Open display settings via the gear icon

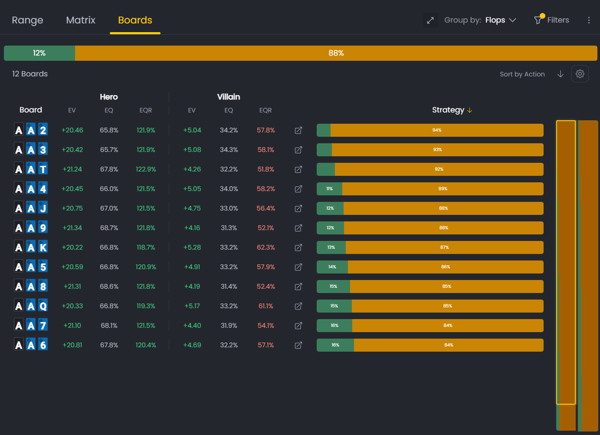[x=580, y=74]
